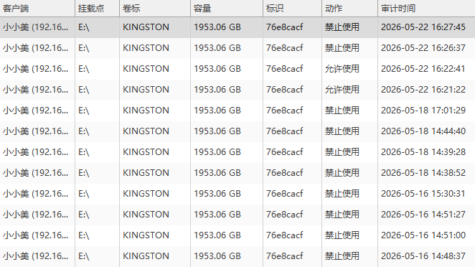Sort by the 标识 column header
475x267 pixels.
click(292, 8)
